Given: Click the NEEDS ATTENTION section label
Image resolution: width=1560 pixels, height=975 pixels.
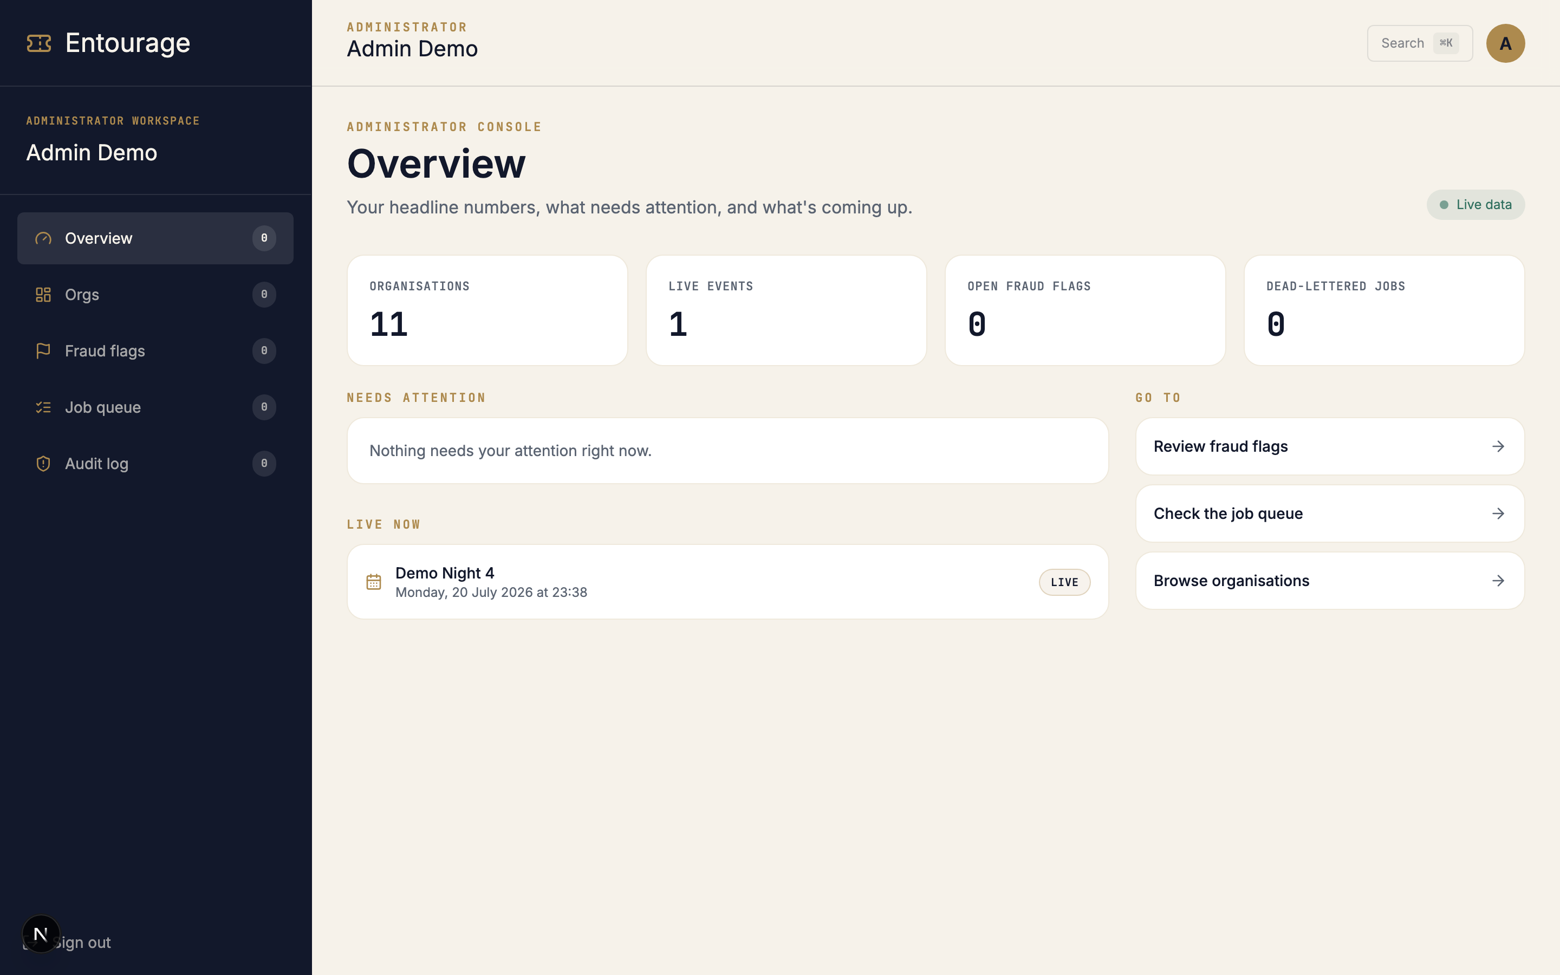Looking at the screenshot, I should 417,398.
